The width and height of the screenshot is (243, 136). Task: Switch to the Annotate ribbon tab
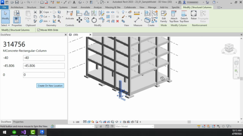click(85, 7)
